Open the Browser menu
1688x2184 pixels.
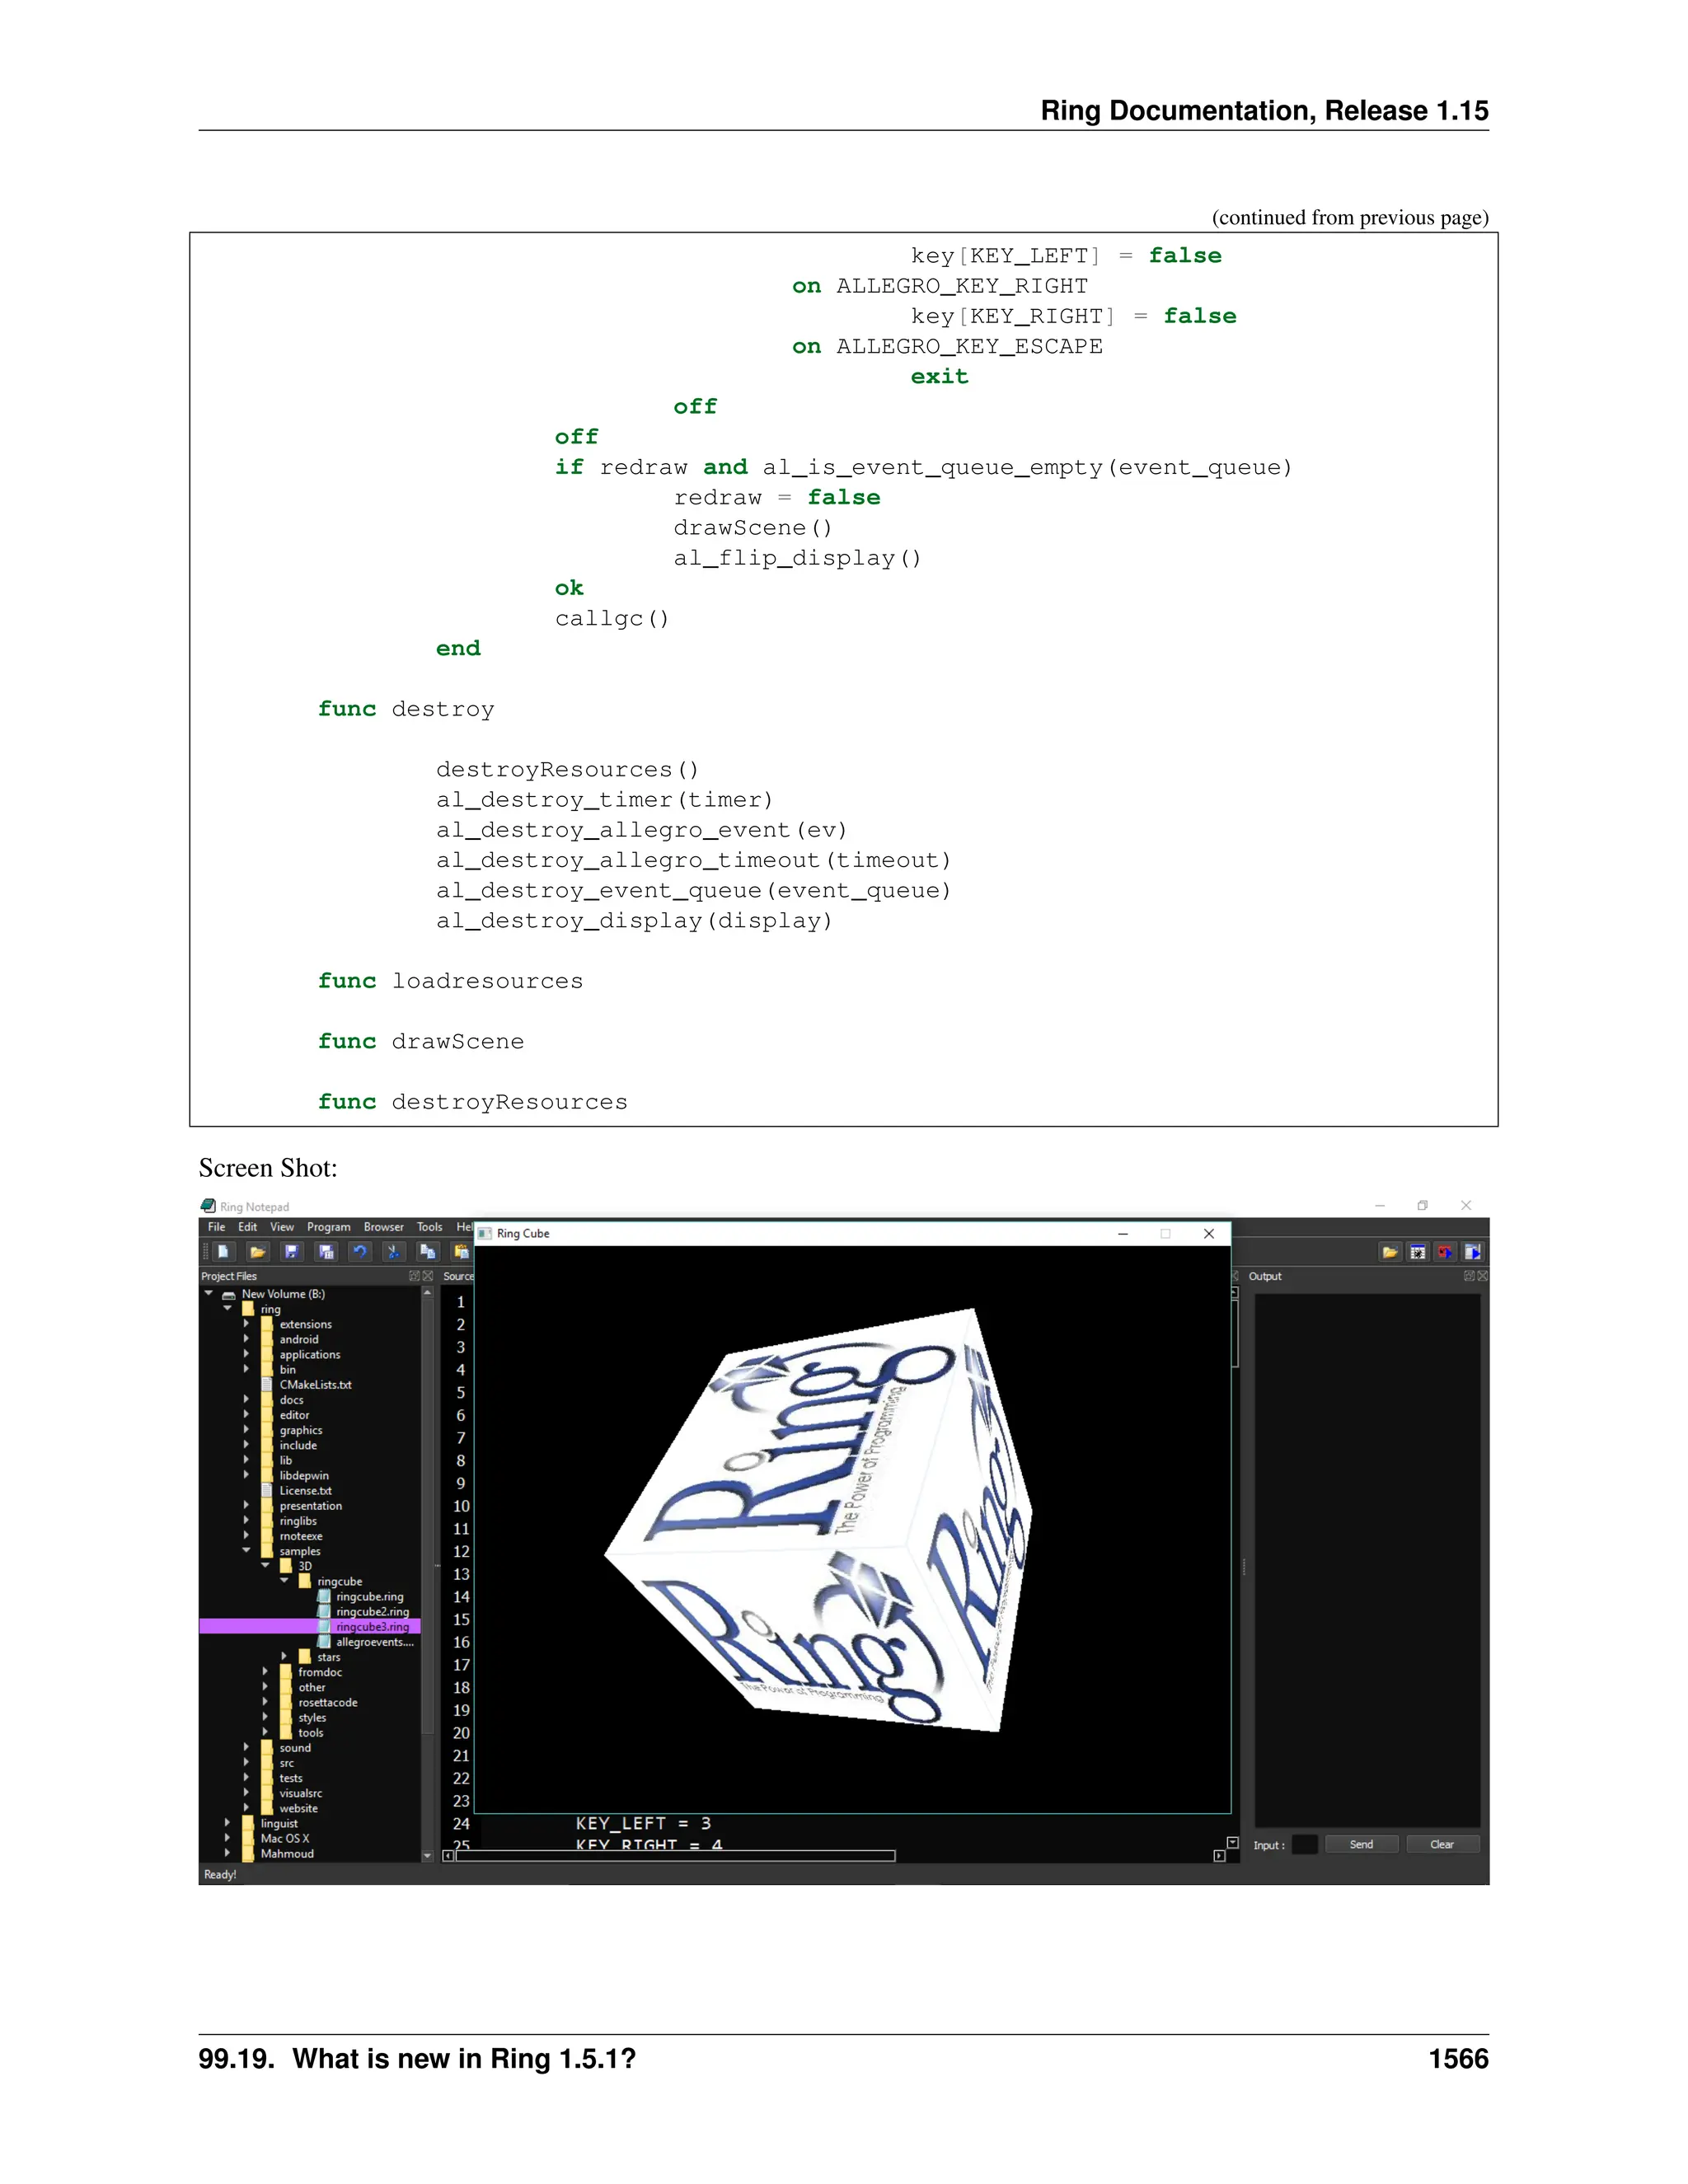point(383,1227)
